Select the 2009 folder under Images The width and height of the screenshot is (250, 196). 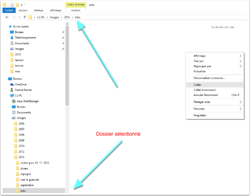pos(21,140)
